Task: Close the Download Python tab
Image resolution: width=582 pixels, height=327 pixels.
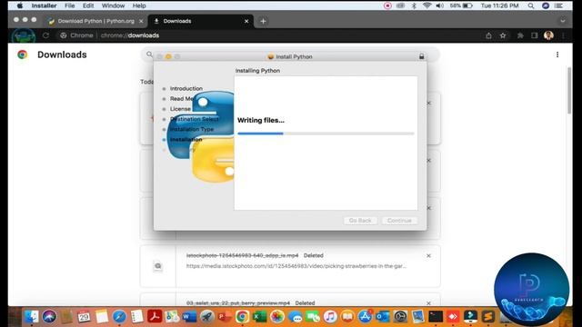Action: [x=141, y=21]
